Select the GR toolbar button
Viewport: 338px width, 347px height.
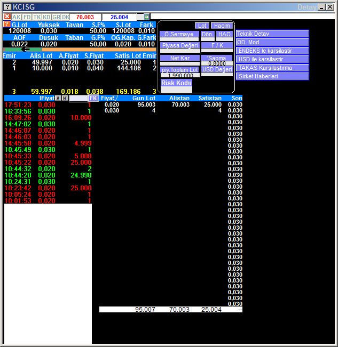click(56, 17)
